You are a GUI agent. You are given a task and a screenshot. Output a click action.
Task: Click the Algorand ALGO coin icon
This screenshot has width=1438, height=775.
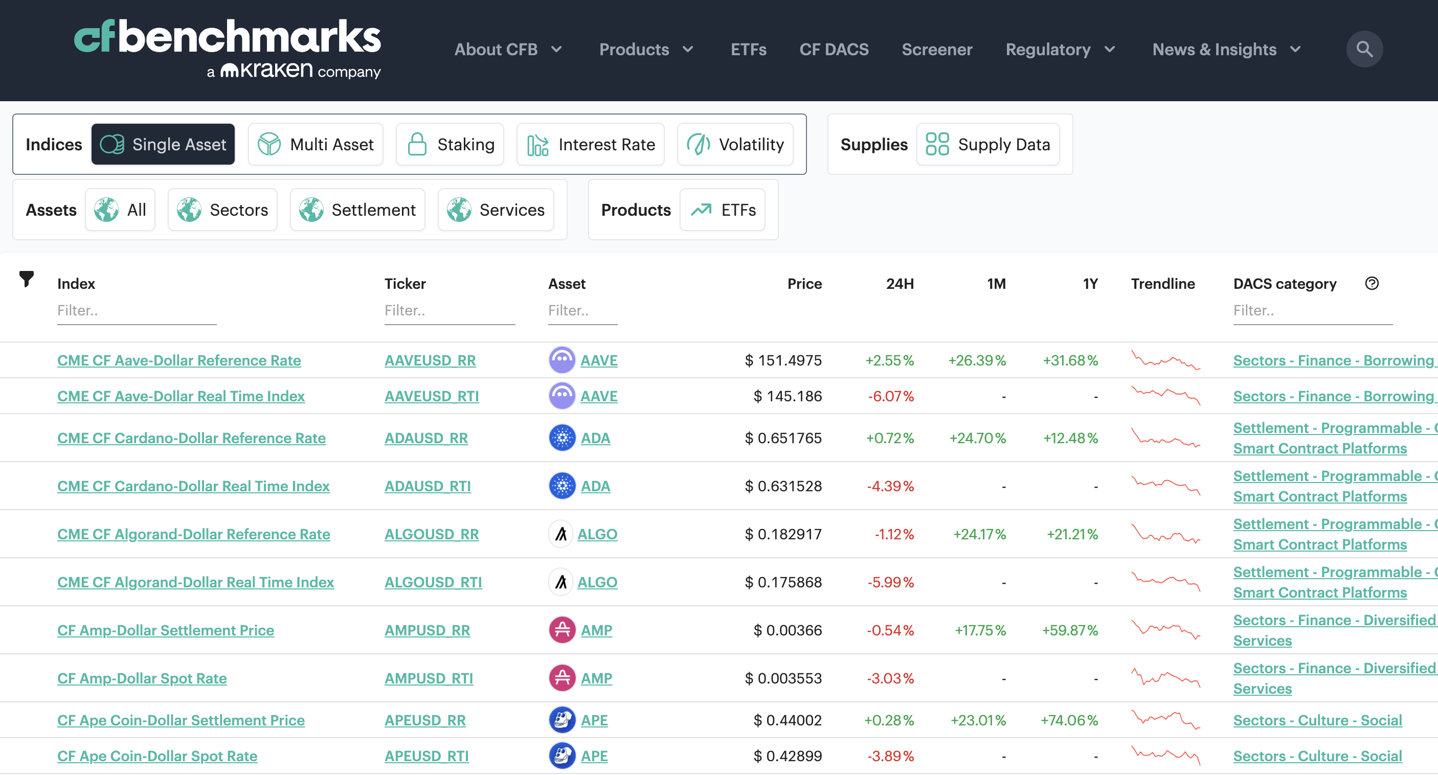point(560,534)
